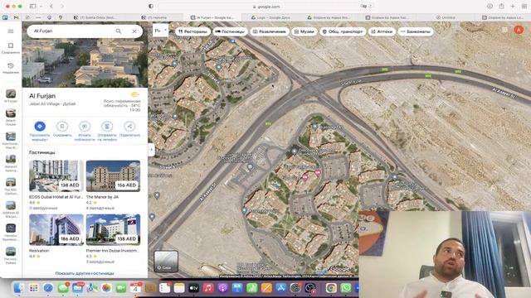Switch to Al Furjan Google Maps tab
The image size is (531, 298).
point(212,17)
